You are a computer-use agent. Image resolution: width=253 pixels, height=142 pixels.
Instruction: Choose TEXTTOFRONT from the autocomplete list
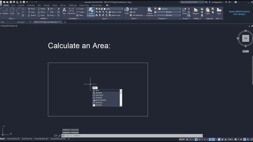pyautogui.click(x=106, y=100)
